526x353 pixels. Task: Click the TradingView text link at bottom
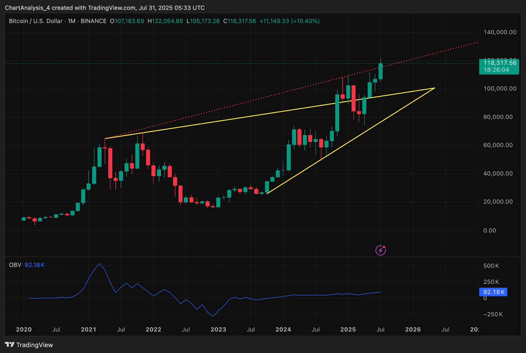pos(35,345)
